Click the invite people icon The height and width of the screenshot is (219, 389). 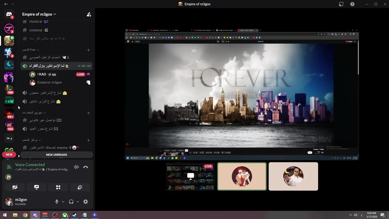coord(89,14)
